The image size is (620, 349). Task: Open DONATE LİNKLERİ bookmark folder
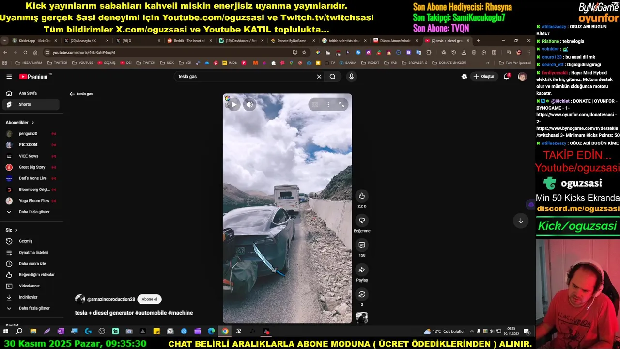[449, 63]
